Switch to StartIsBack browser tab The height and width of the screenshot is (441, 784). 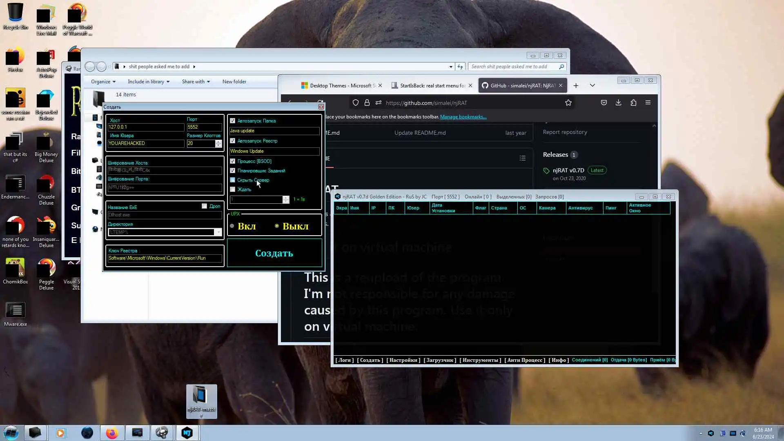coord(432,85)
